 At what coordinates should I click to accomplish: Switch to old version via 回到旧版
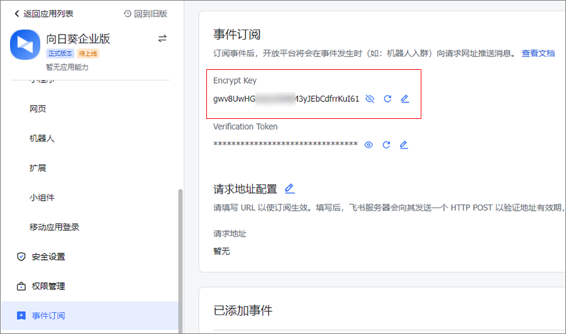[x=146, y=13]
